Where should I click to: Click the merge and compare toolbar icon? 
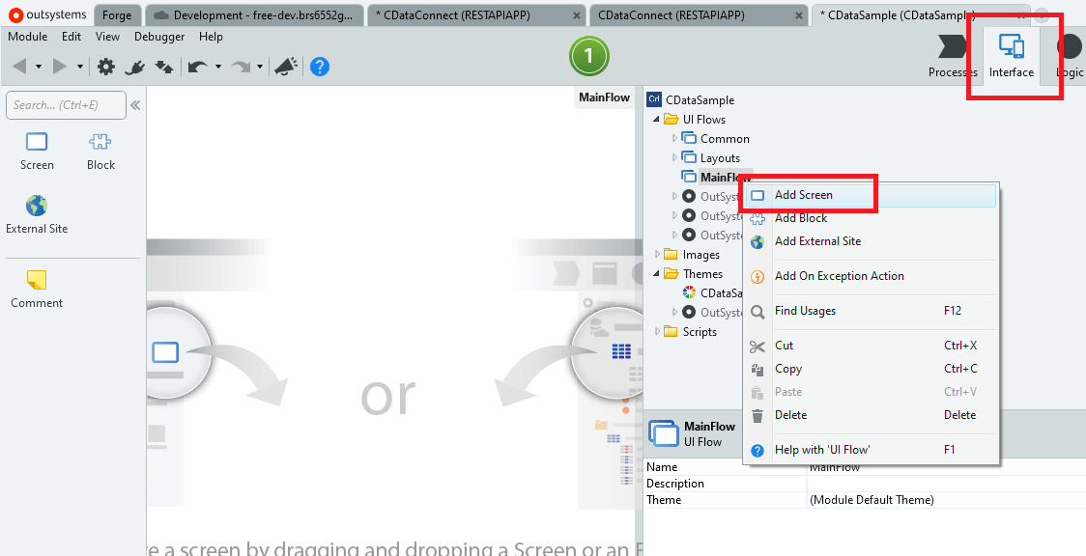click(x=164, y=67)
